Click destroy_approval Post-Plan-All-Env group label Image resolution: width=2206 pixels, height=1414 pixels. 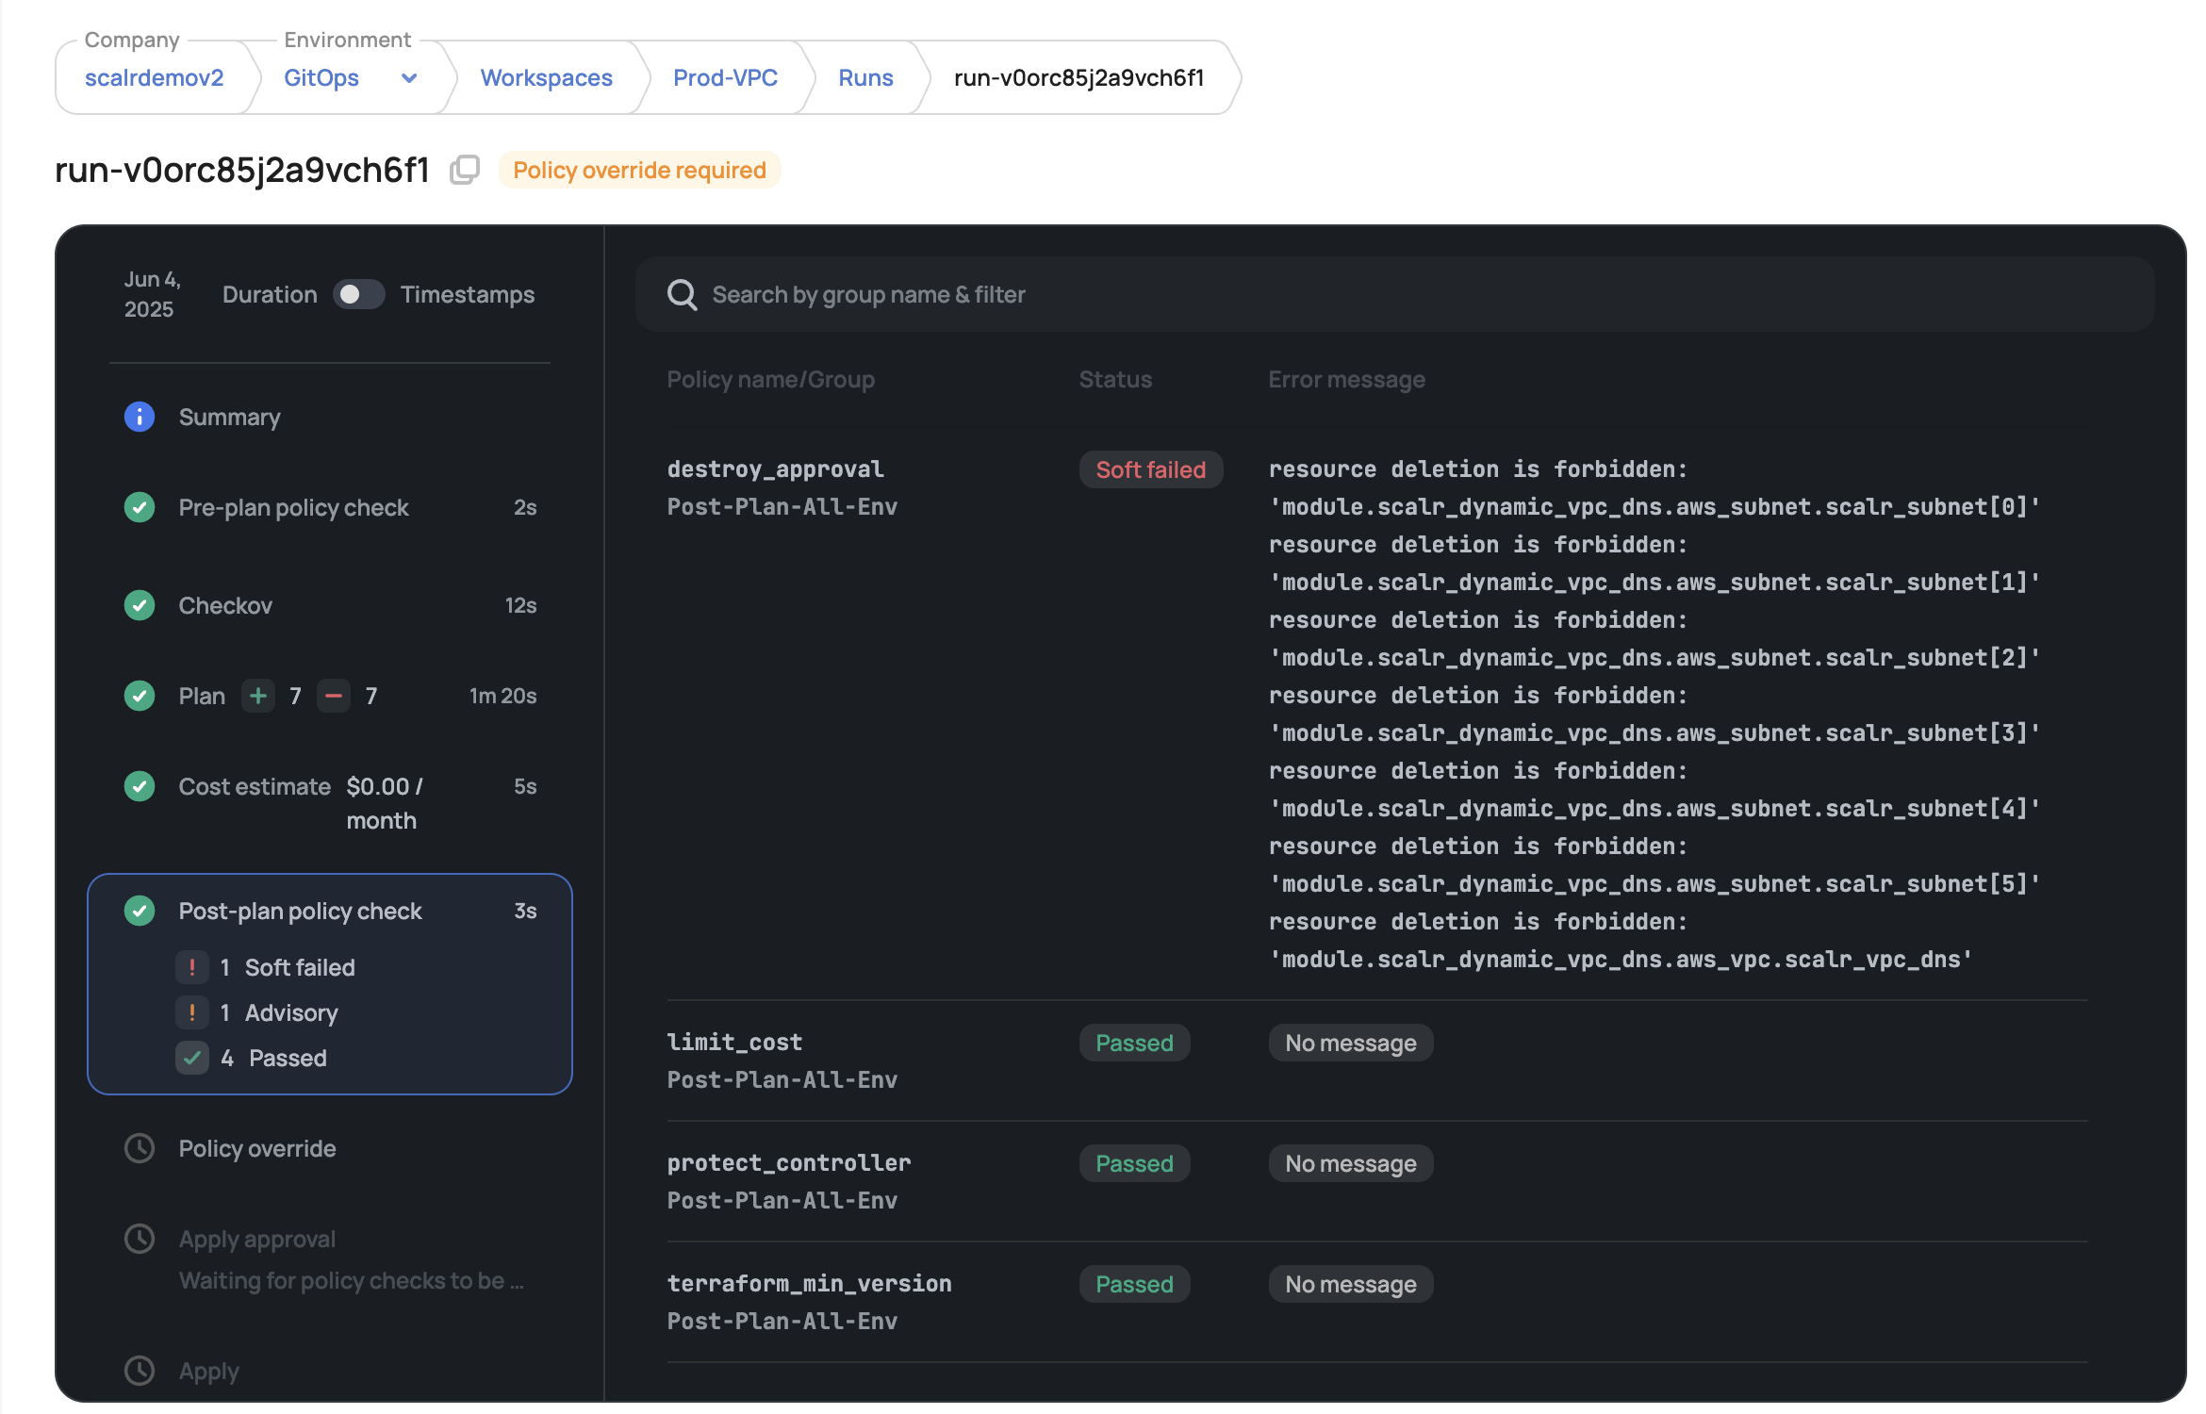pyautogui.click(x=782, y=506)
